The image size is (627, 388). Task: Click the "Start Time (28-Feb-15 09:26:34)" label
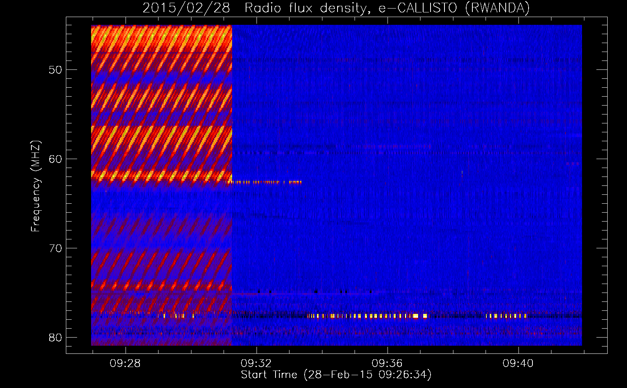[x=336, y=375]
